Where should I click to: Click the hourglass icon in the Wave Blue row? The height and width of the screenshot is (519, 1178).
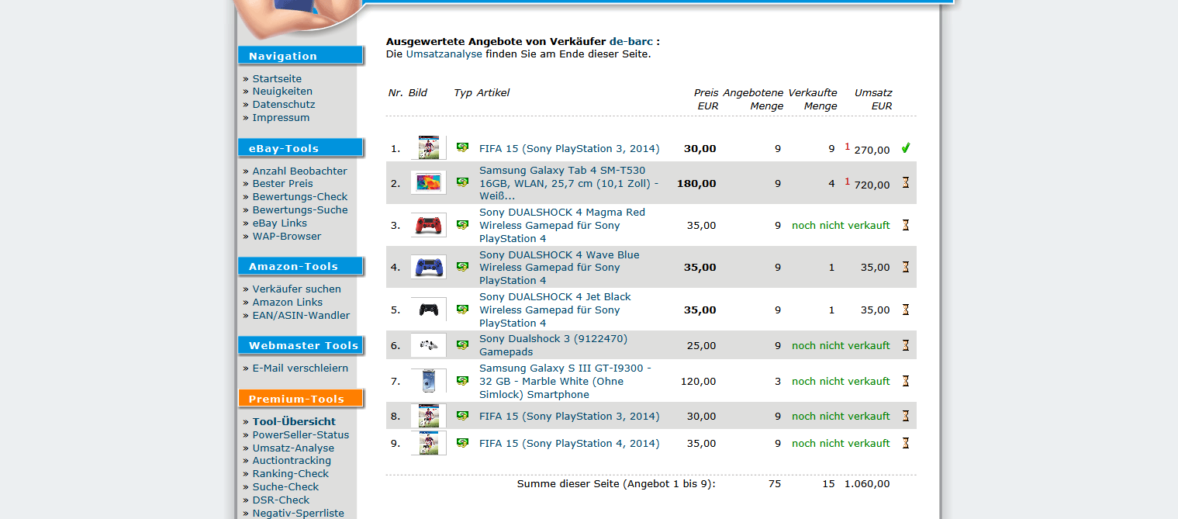pos(905,267)
